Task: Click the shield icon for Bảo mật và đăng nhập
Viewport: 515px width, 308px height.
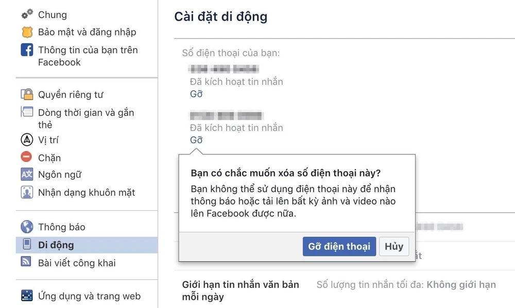Action: tap(27, 32)
